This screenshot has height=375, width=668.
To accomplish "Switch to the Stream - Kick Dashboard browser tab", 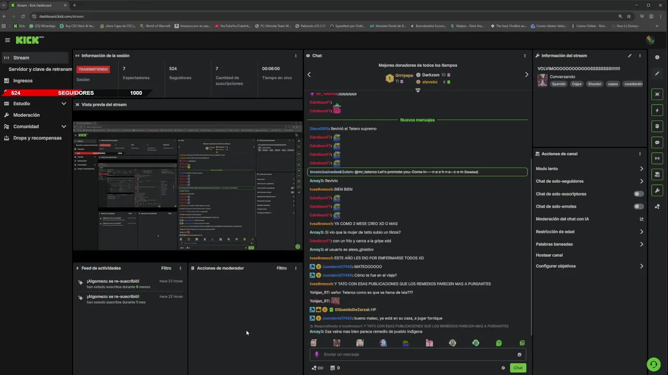I will 38,5.
